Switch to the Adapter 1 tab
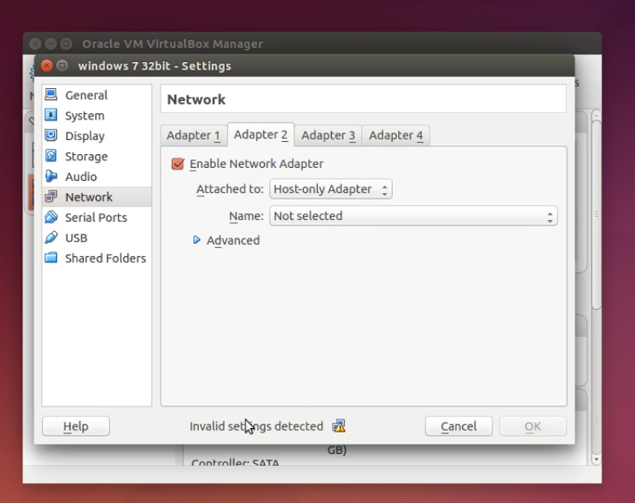This screenshot has height=503, width=635. (x=193, y=135)
